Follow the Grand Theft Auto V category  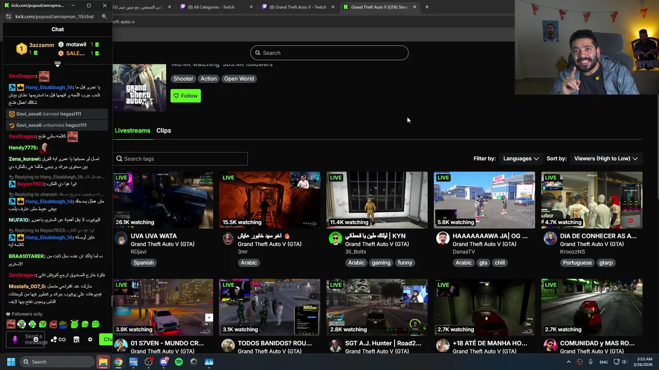pyautogui.click(x=185, y=96)
